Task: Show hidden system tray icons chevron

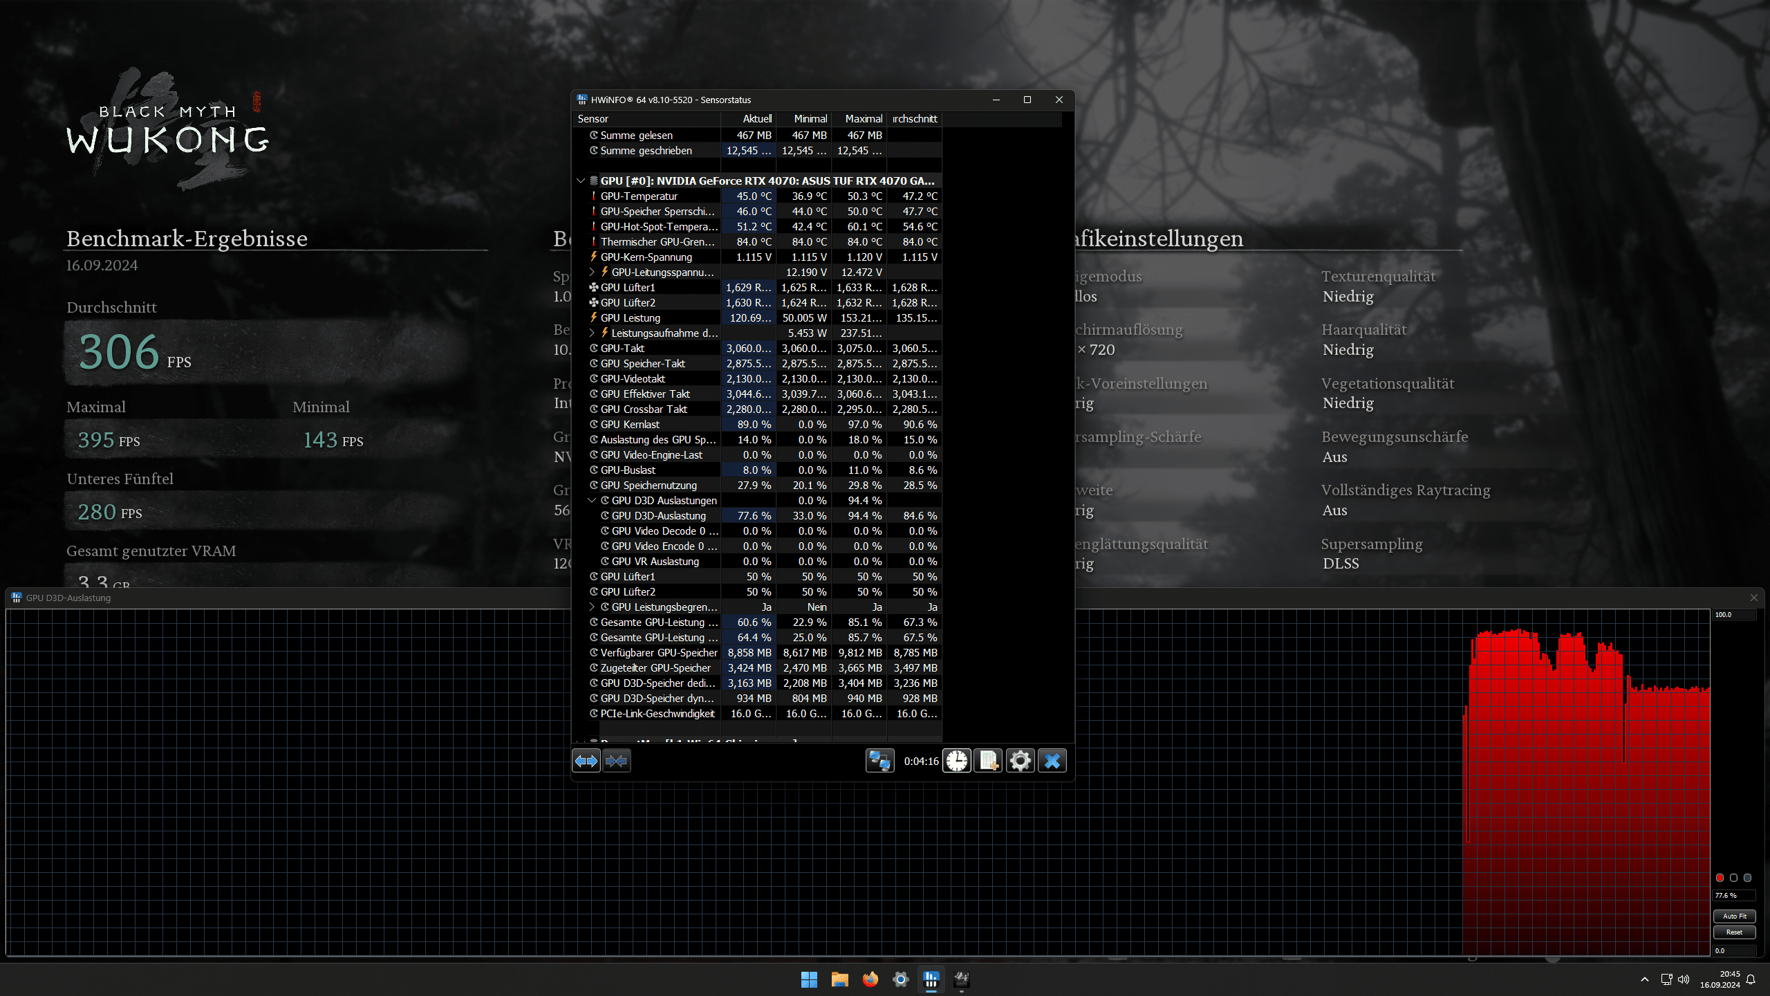Action: coord(1645,979)
